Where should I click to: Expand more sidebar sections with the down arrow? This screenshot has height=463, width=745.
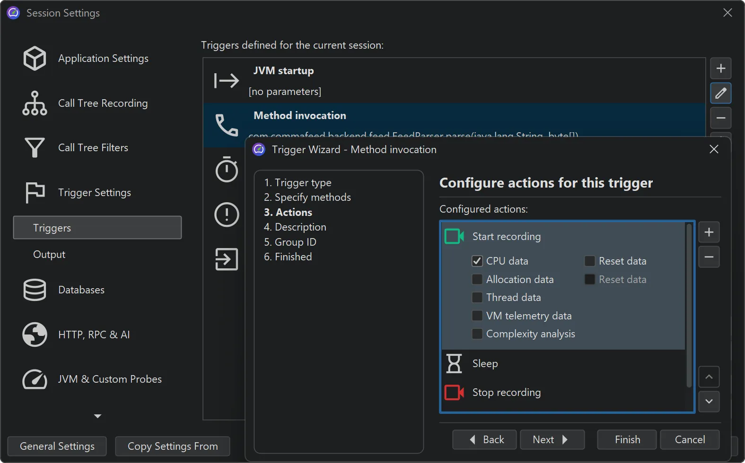coord(97,416)
